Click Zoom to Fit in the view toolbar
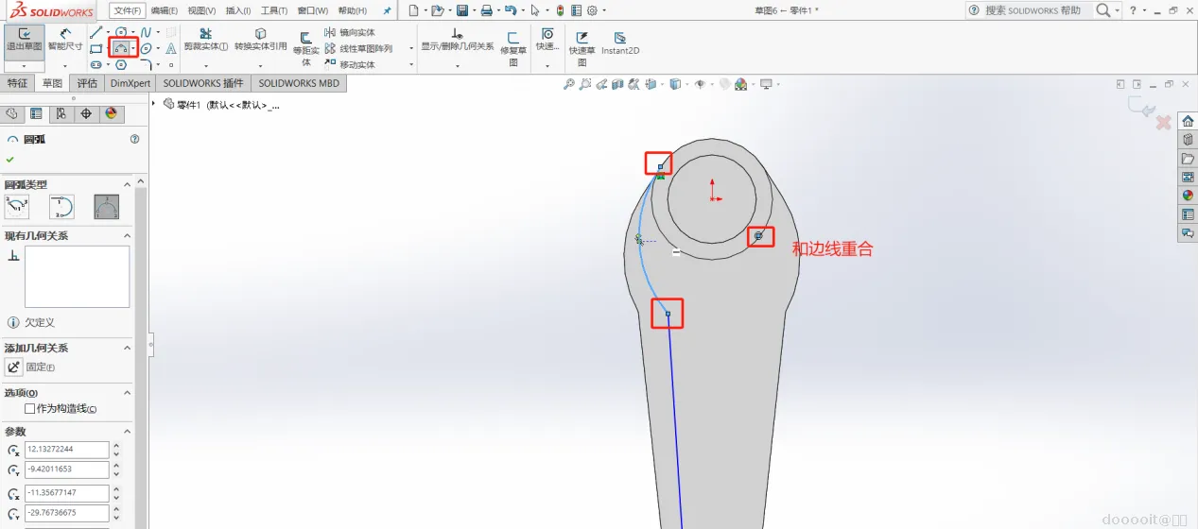 [x=569, y=84]
